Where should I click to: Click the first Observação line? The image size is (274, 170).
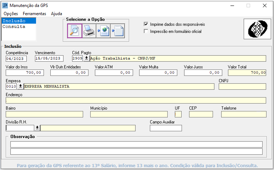136,144
